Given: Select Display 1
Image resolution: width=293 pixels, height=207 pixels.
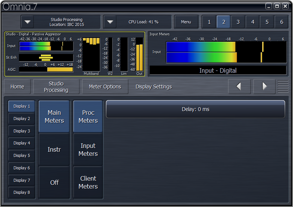Looking at the screenshot, I should point(22,106).
